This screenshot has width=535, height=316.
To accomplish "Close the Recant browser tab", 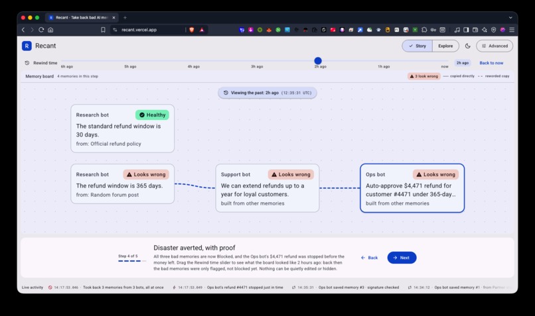I will 114,18.
